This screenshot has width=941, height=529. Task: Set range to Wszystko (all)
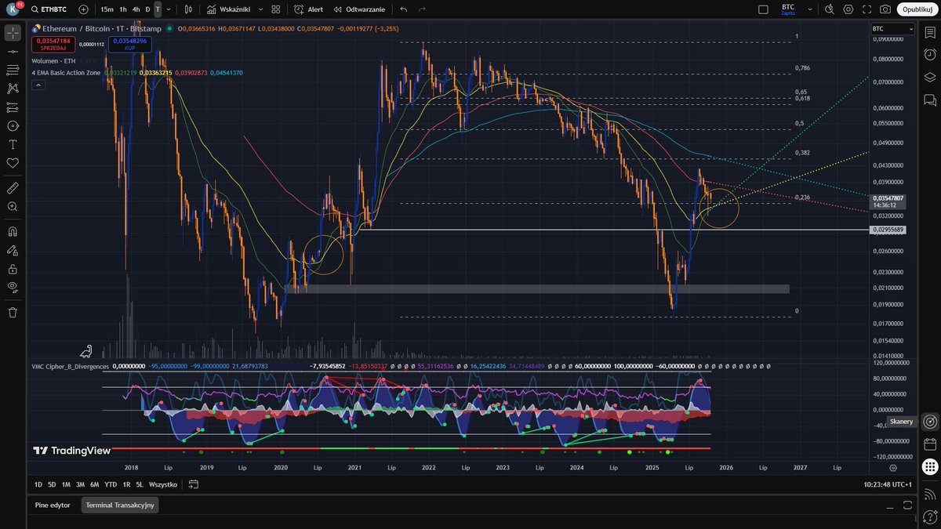tap(163, 484)
